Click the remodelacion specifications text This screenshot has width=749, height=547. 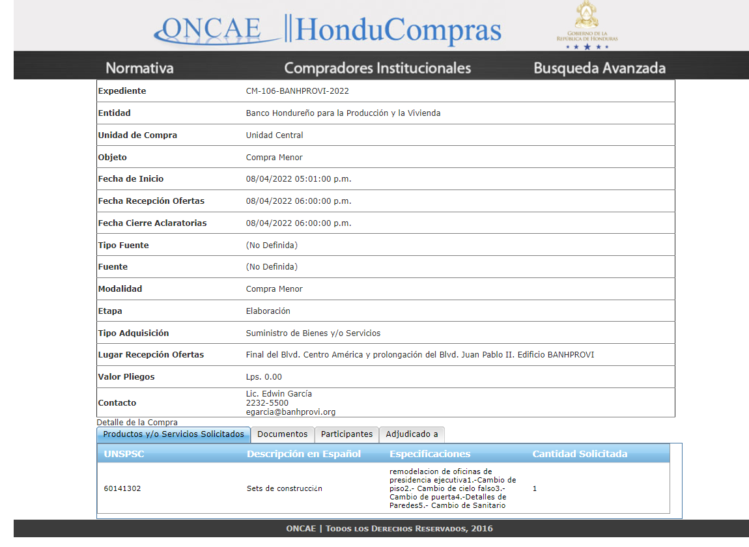453,488
